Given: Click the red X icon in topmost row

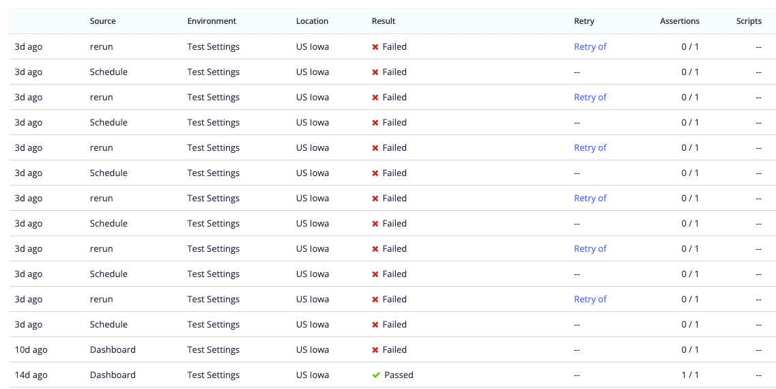Looking at the screenshot, I should [375, 47].
